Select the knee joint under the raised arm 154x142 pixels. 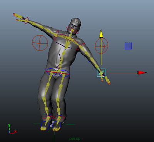tap(44, 99)
